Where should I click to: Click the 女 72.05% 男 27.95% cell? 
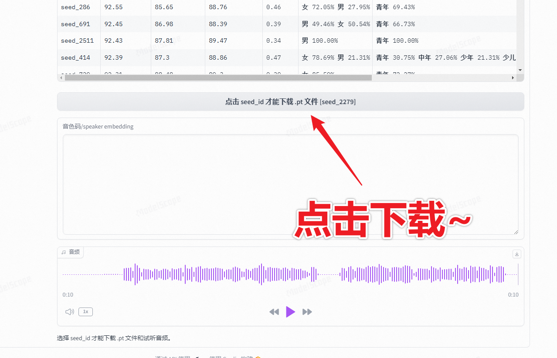pos(336,7)
